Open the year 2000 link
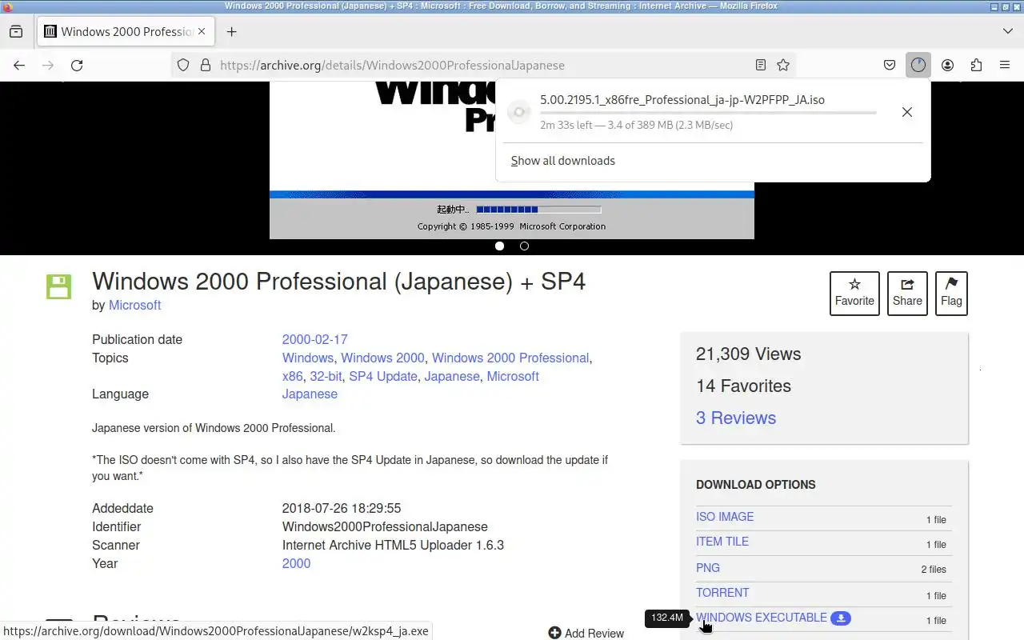The height and width of the screenshot is (640, 1024). 296,563
